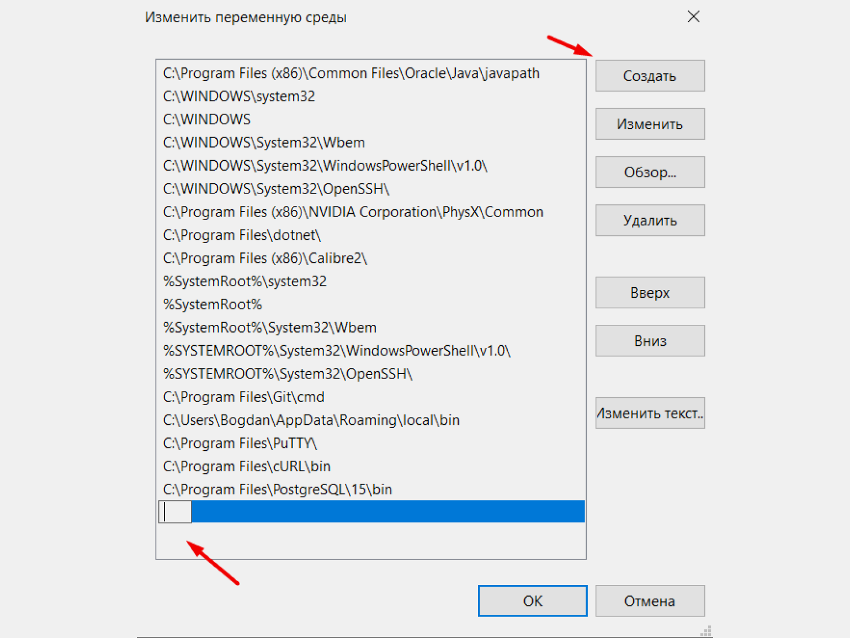The image size is (850, 638).
Task: Move the entry down with Вниз
Action: (x=650, y=340)
